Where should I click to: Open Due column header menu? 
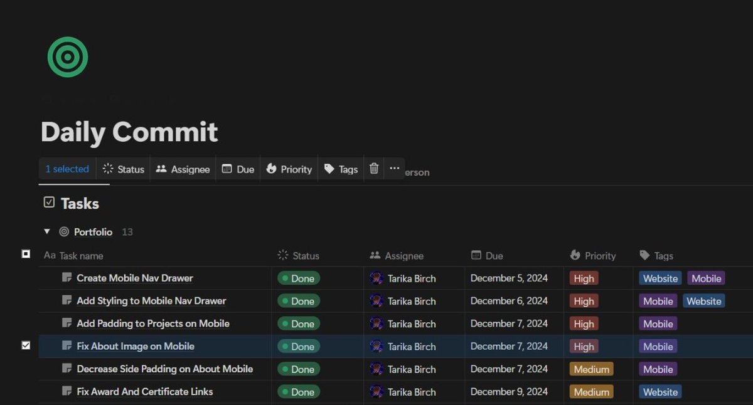487,256
